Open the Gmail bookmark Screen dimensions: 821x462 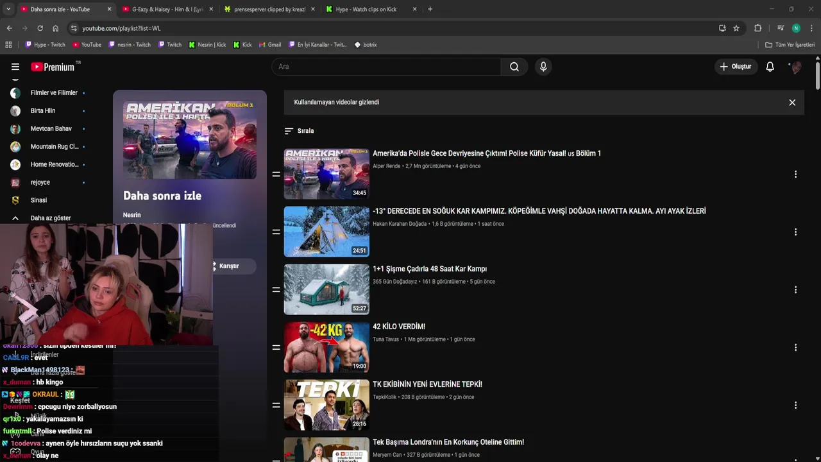tap(270, 45)
